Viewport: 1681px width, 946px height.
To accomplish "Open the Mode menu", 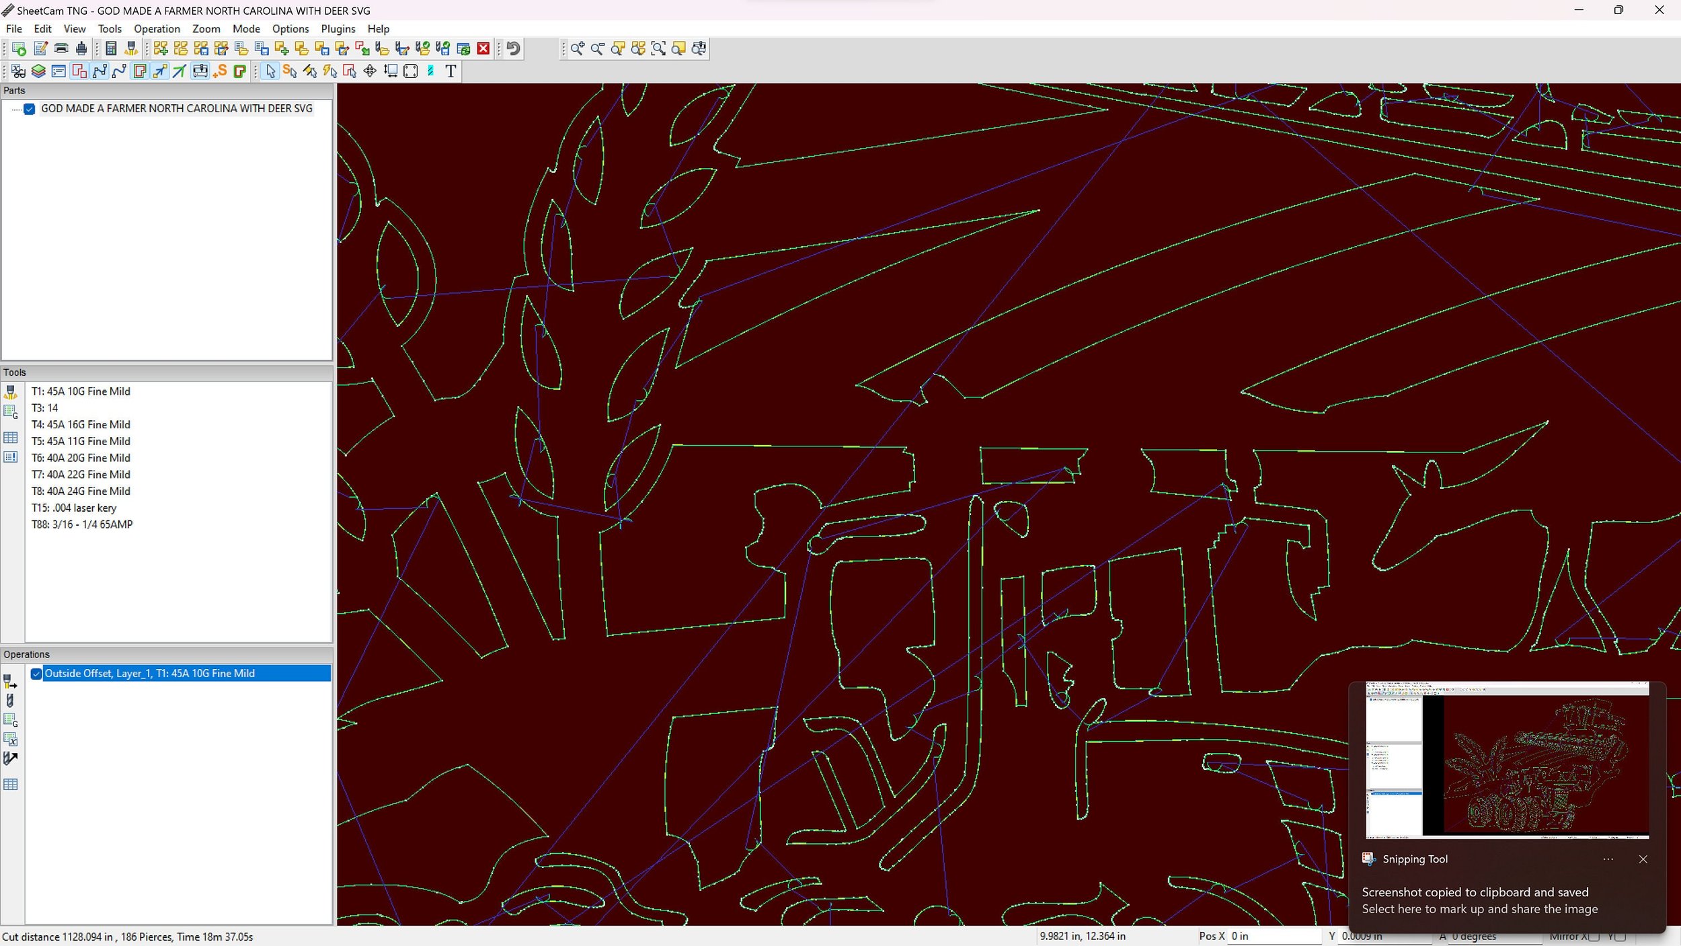I will pyautogui.click(x=246, y=29).
